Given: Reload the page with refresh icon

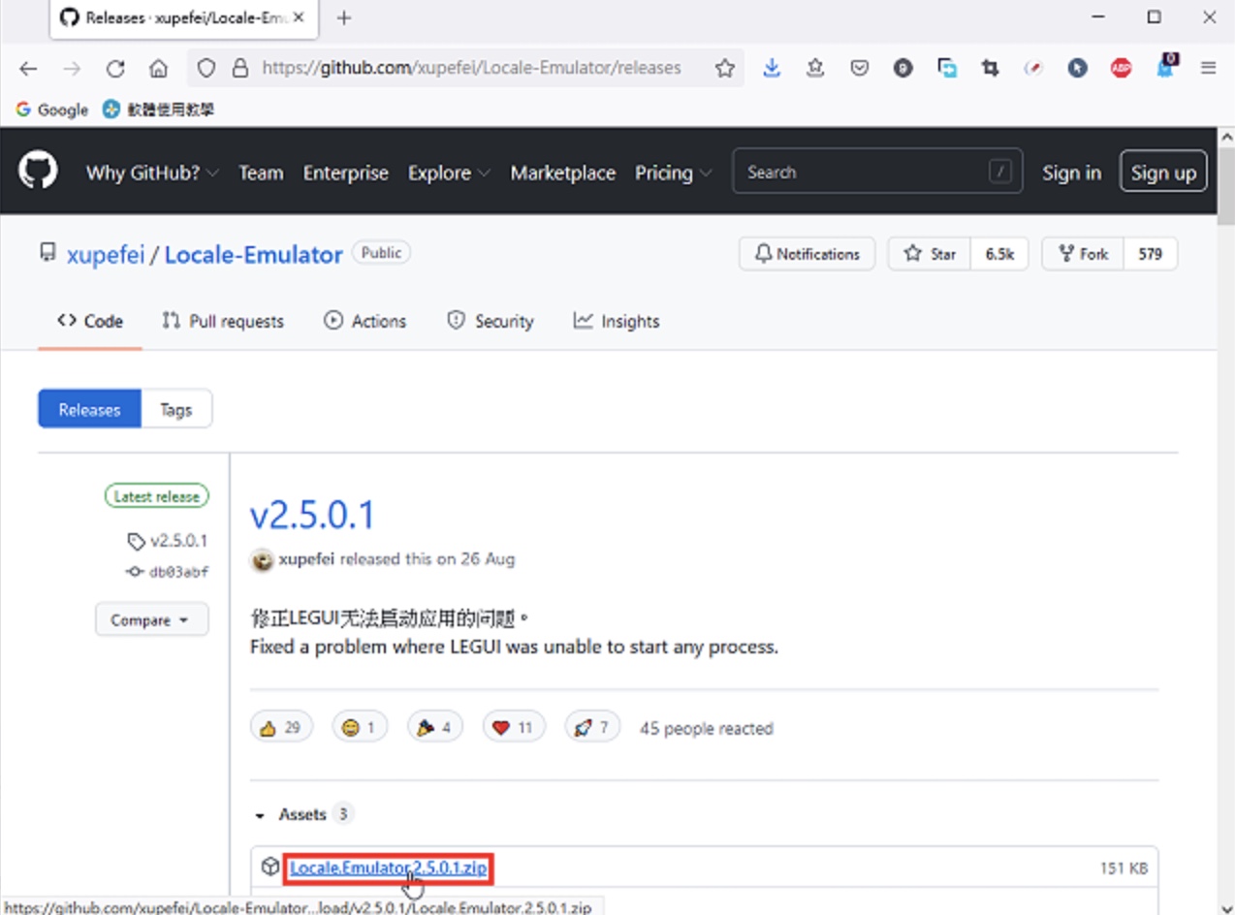Looking at the screenshot, I should [115, 68].
